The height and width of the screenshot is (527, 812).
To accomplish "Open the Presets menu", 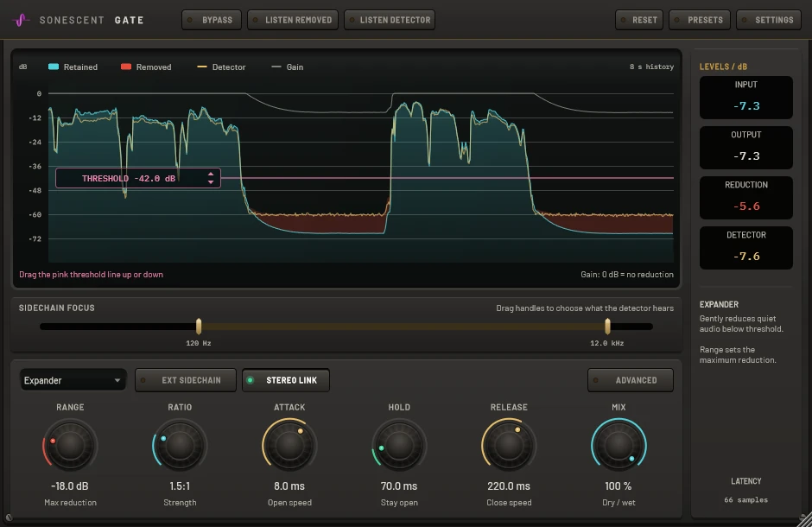I will click(x=700, y=20).
